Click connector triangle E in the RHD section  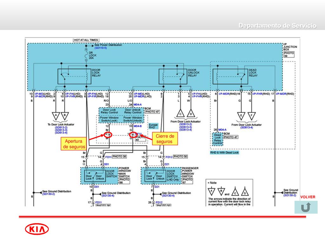241,116
